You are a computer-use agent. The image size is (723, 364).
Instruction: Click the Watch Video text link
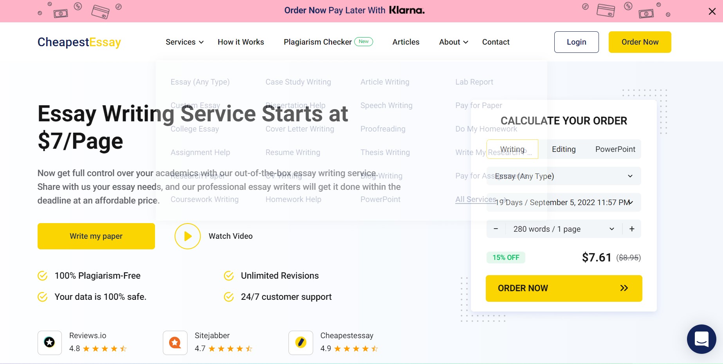[231, 236]
